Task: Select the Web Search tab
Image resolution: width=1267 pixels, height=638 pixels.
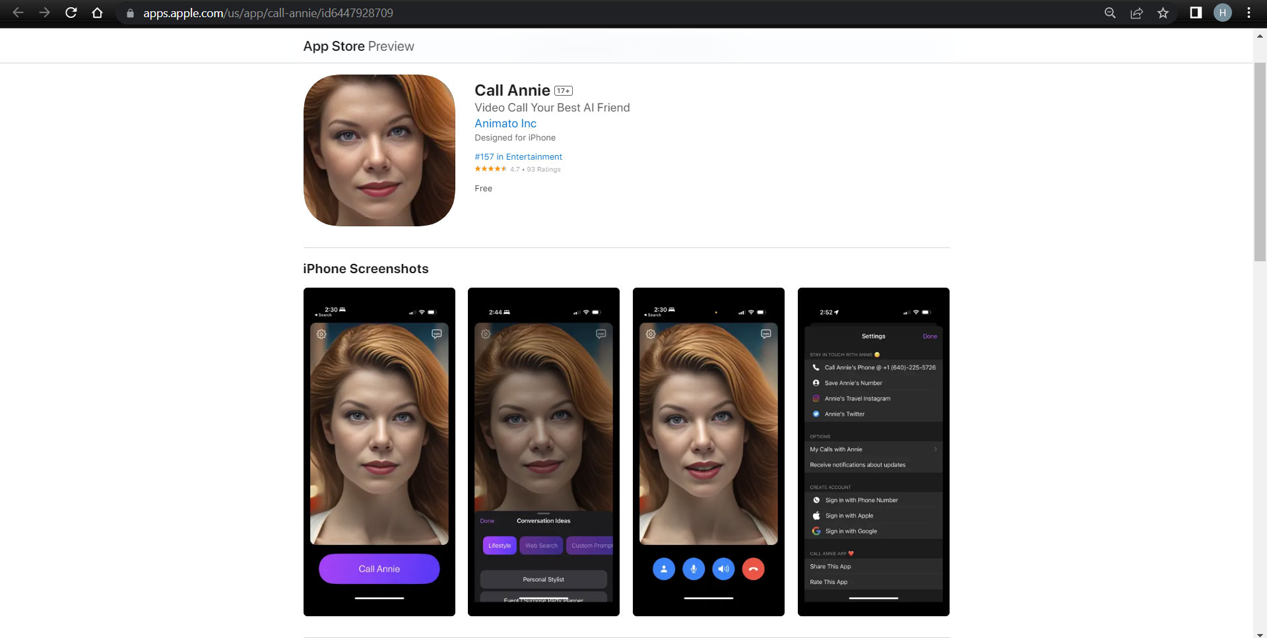Action: pos(541,546)
